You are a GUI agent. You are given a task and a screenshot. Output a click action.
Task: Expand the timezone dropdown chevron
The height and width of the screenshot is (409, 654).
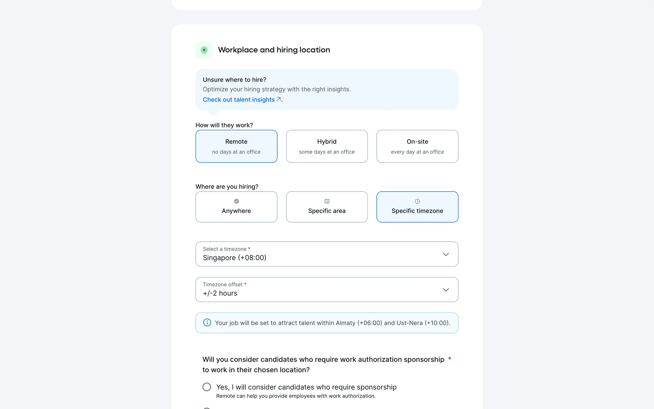pyautogui.click(x=446, y=254)
